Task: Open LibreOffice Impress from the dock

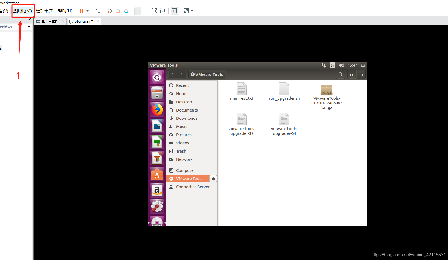Action: (x=157, y=158)
